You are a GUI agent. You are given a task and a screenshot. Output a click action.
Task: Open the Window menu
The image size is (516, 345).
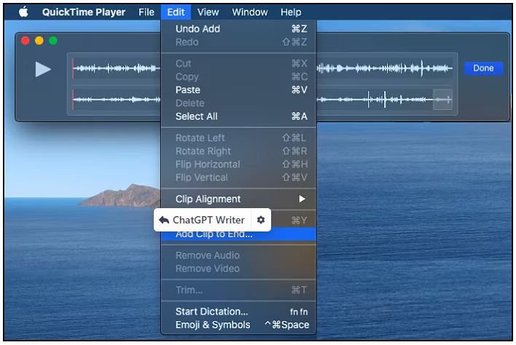(250, 12)
